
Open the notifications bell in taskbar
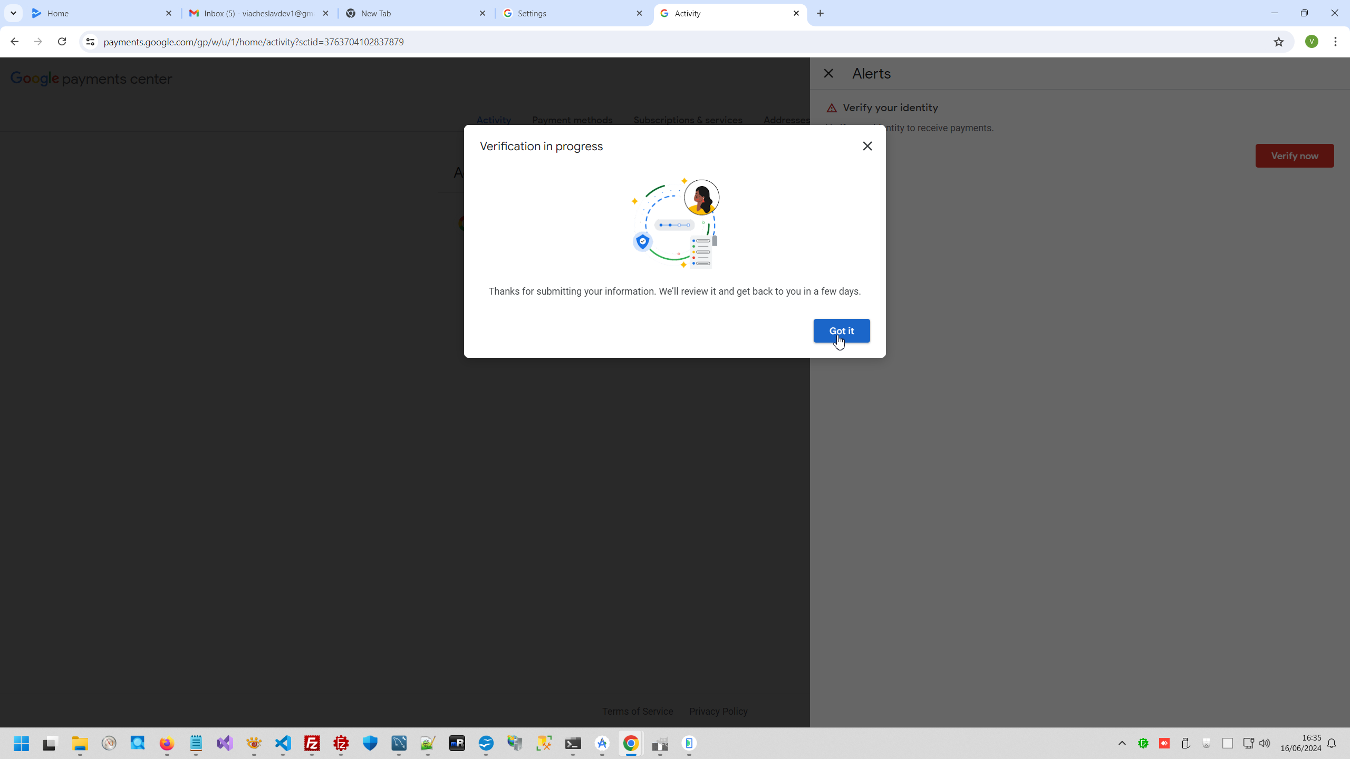point(1332,743)
